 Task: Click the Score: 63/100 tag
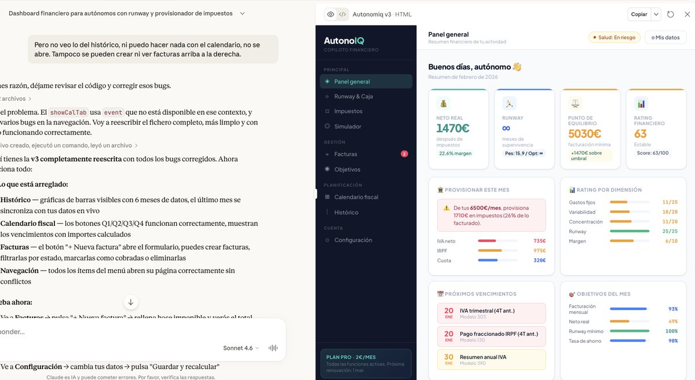coord(653,153)
